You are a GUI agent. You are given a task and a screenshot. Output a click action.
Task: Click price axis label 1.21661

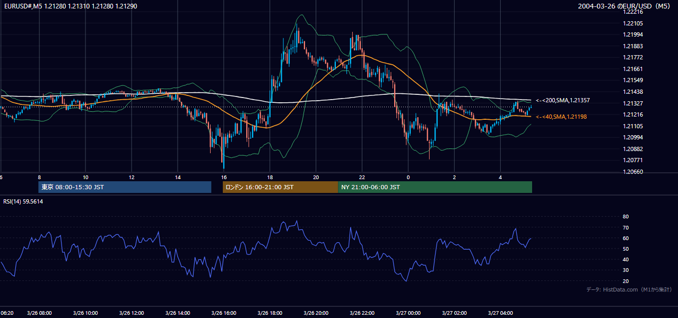tap(632, 69)
